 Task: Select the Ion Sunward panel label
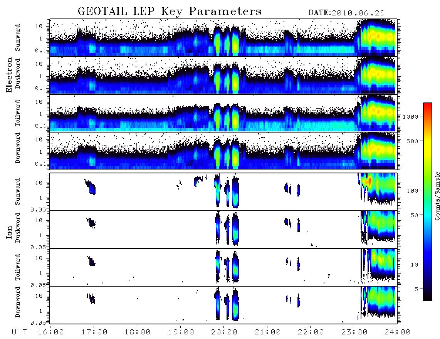[18, 191]
